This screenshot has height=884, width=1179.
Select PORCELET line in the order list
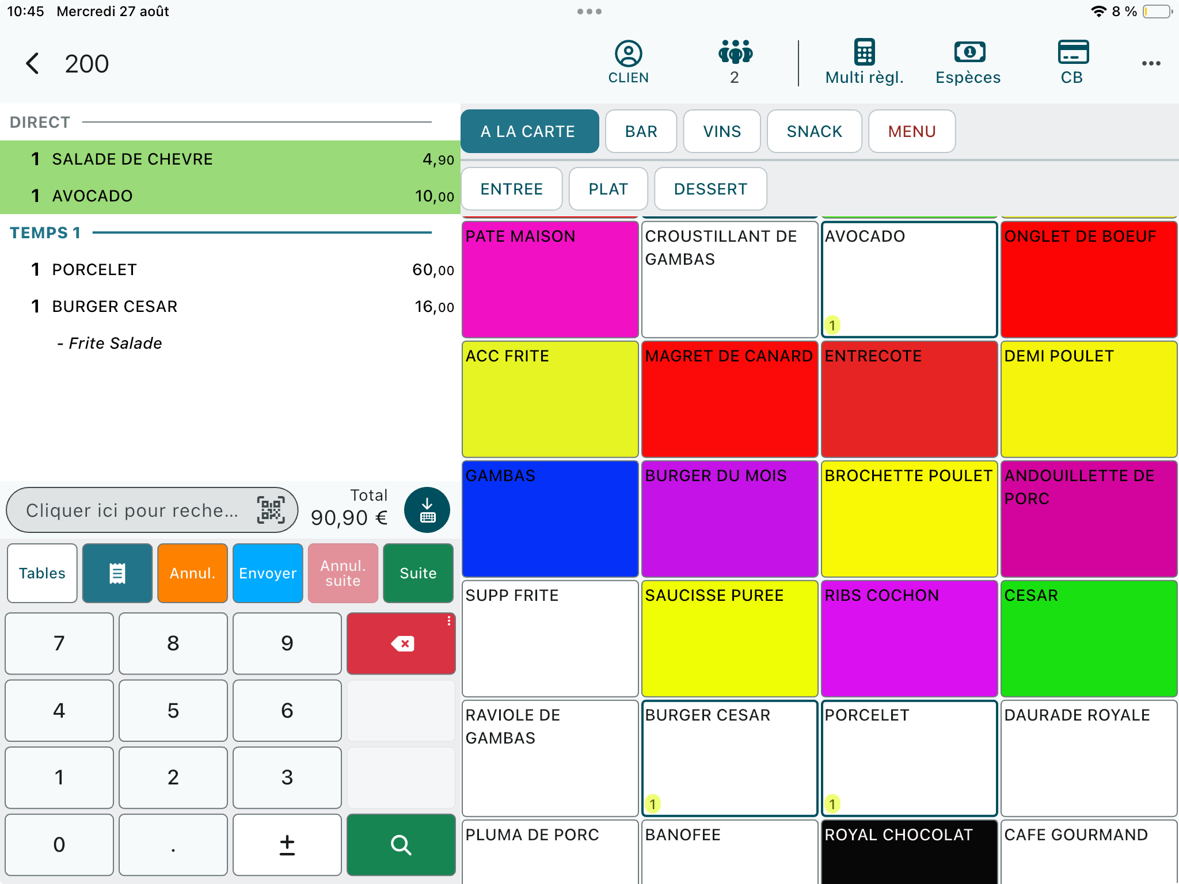coord(230,269)
